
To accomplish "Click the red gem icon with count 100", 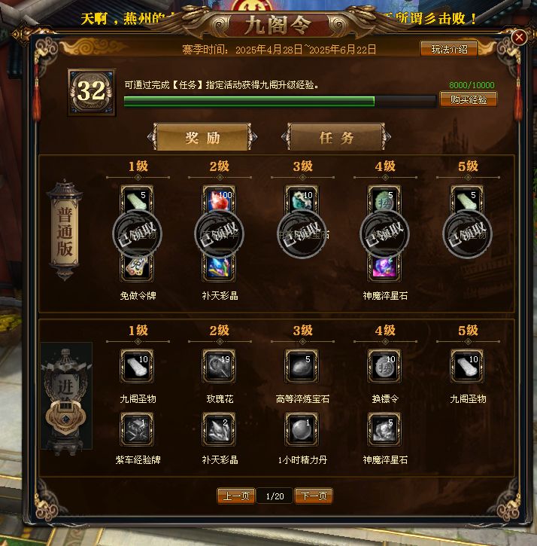I will (219, 200).
